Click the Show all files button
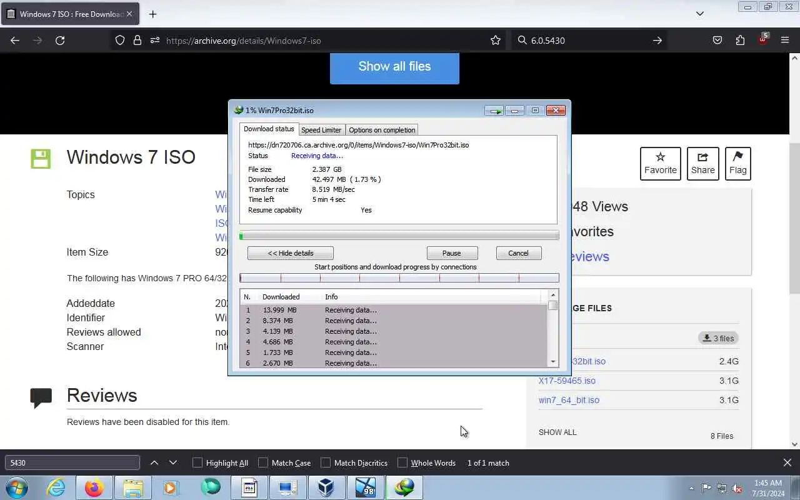This screenshot has height=500, width=800. click(x=394, y=67)
